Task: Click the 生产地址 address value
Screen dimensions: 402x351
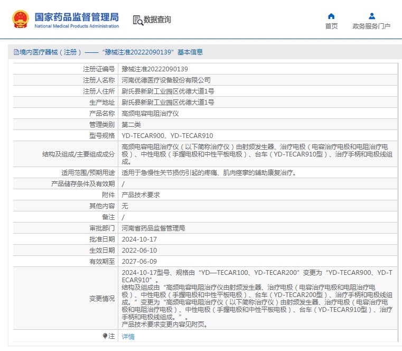Action: [x=168, y=103]
